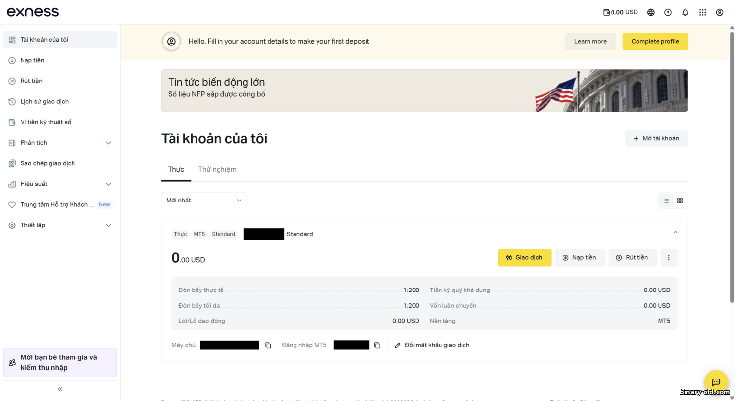
Task: Collapse the Standard account card chevron
Action: tap(675, 233)
